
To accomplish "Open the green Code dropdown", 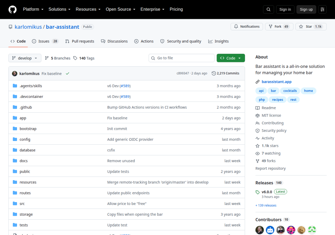I will click(x=231, y=58).
